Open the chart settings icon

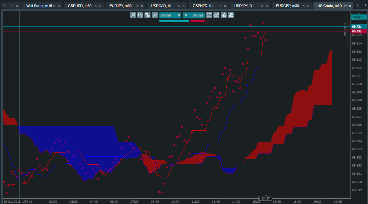coord(140,15)
